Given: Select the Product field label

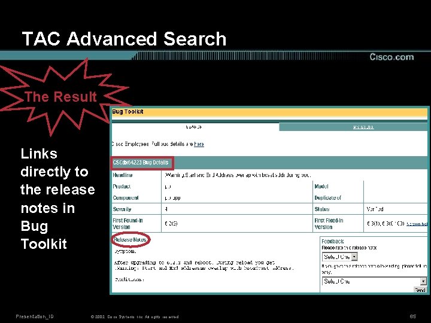Looking at the screenshot, I should click(x=122, y=186).
